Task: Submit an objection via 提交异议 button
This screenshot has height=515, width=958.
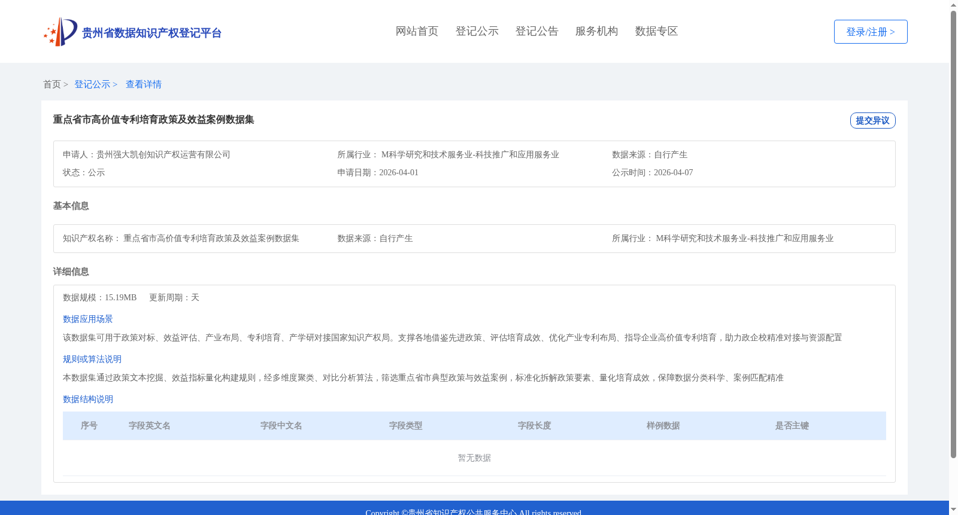Action: click(872, 120)
